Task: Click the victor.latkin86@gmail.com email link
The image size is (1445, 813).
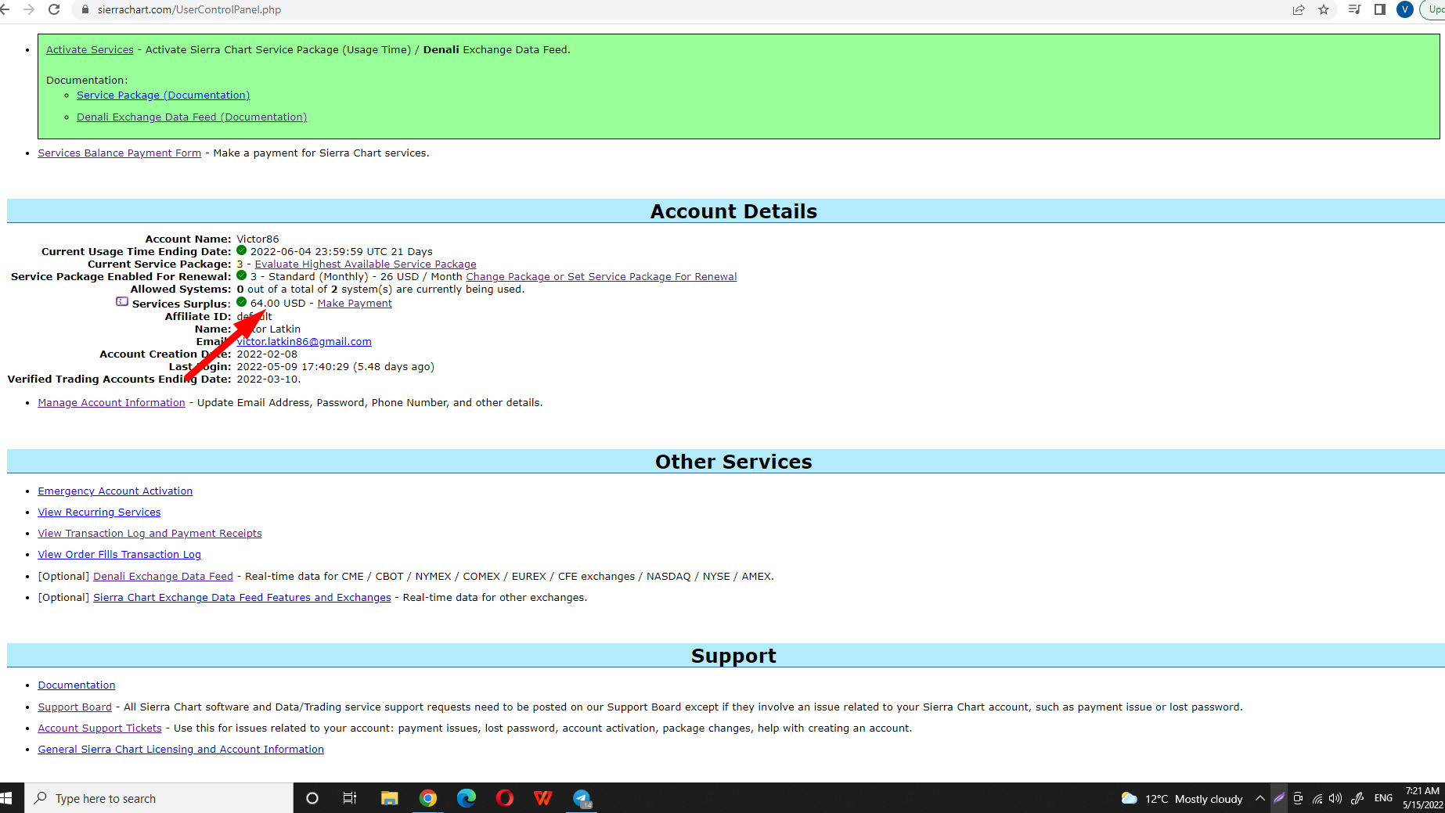Action: click(304, 341)
